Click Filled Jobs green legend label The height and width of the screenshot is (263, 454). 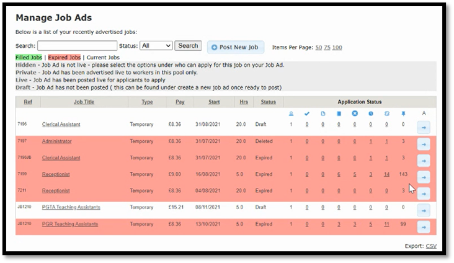29,57
